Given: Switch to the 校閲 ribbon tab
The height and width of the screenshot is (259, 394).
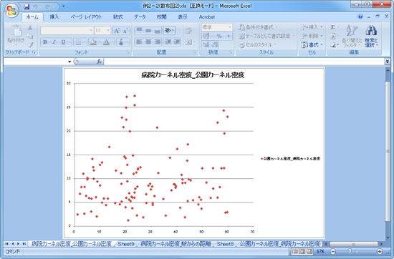Looking at the screenshot, I should pyautogui.click(x=162, y=17).
